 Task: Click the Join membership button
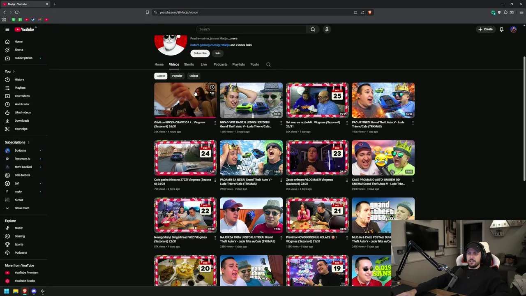pyautogui.click(x=217, y=53)
